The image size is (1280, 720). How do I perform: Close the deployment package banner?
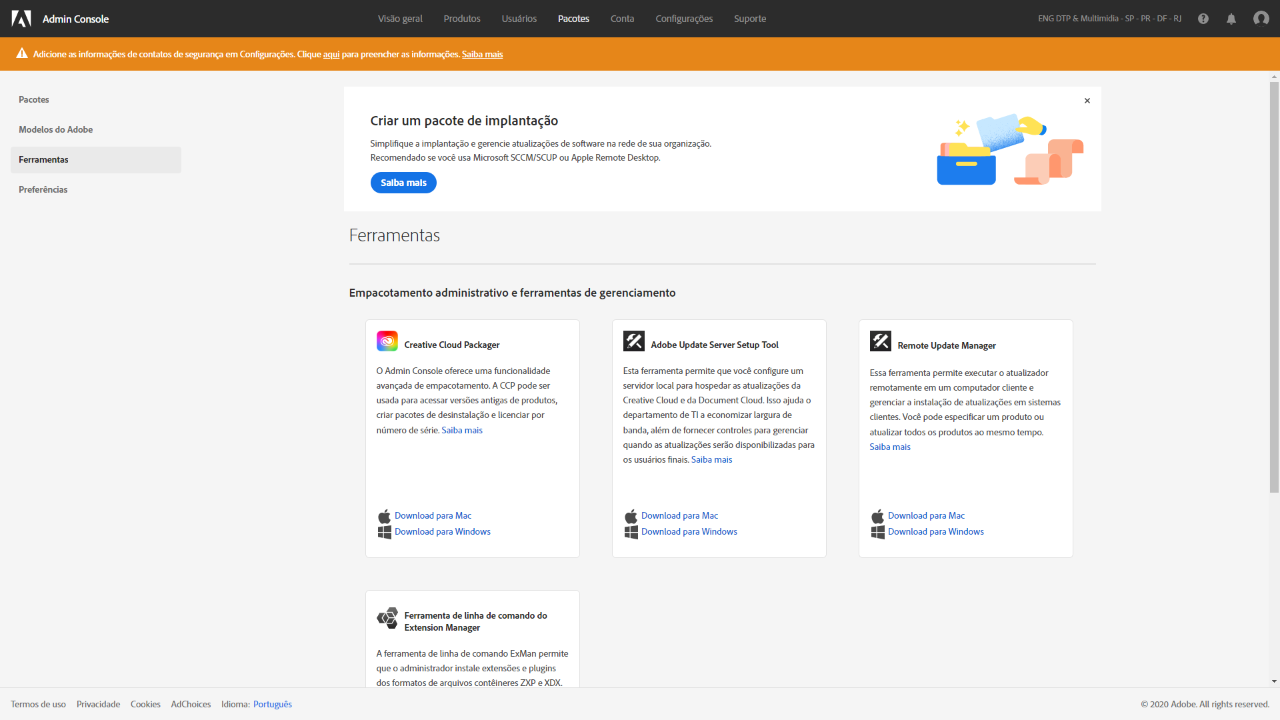coord(1087,101)
